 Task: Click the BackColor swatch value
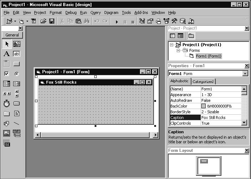203,106
